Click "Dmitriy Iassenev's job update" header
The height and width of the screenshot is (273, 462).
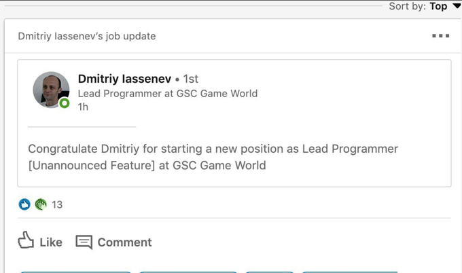click(87, 36)
